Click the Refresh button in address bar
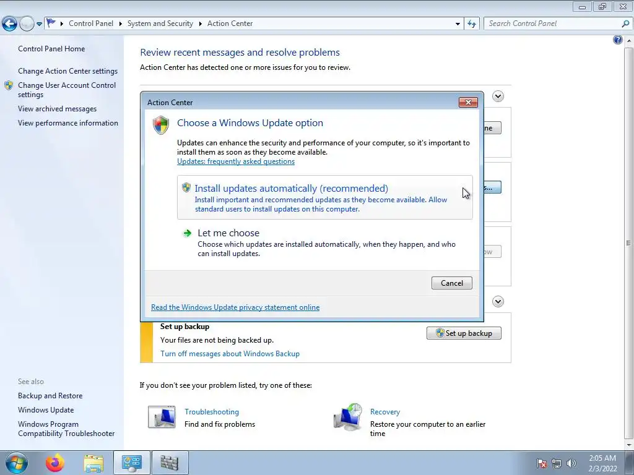This screenshot has height=475, width=634. coord(471,24)
